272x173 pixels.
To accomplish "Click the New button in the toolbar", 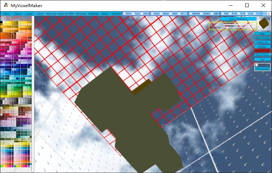I will pos(6,14).
